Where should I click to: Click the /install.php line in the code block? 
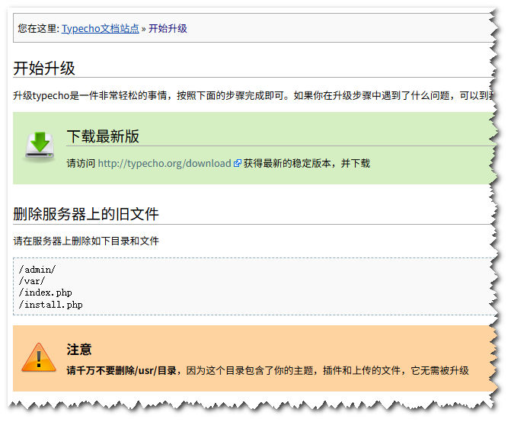click(x=51, y=305)
